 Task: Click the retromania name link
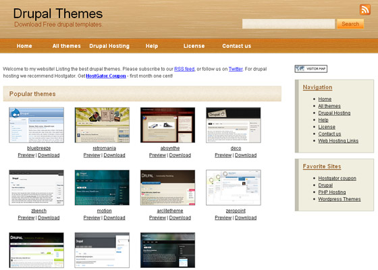pyautogui.click(x=105, y=148)
